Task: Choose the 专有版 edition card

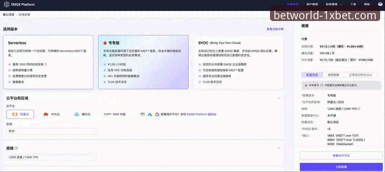Action: click(143, 62)
